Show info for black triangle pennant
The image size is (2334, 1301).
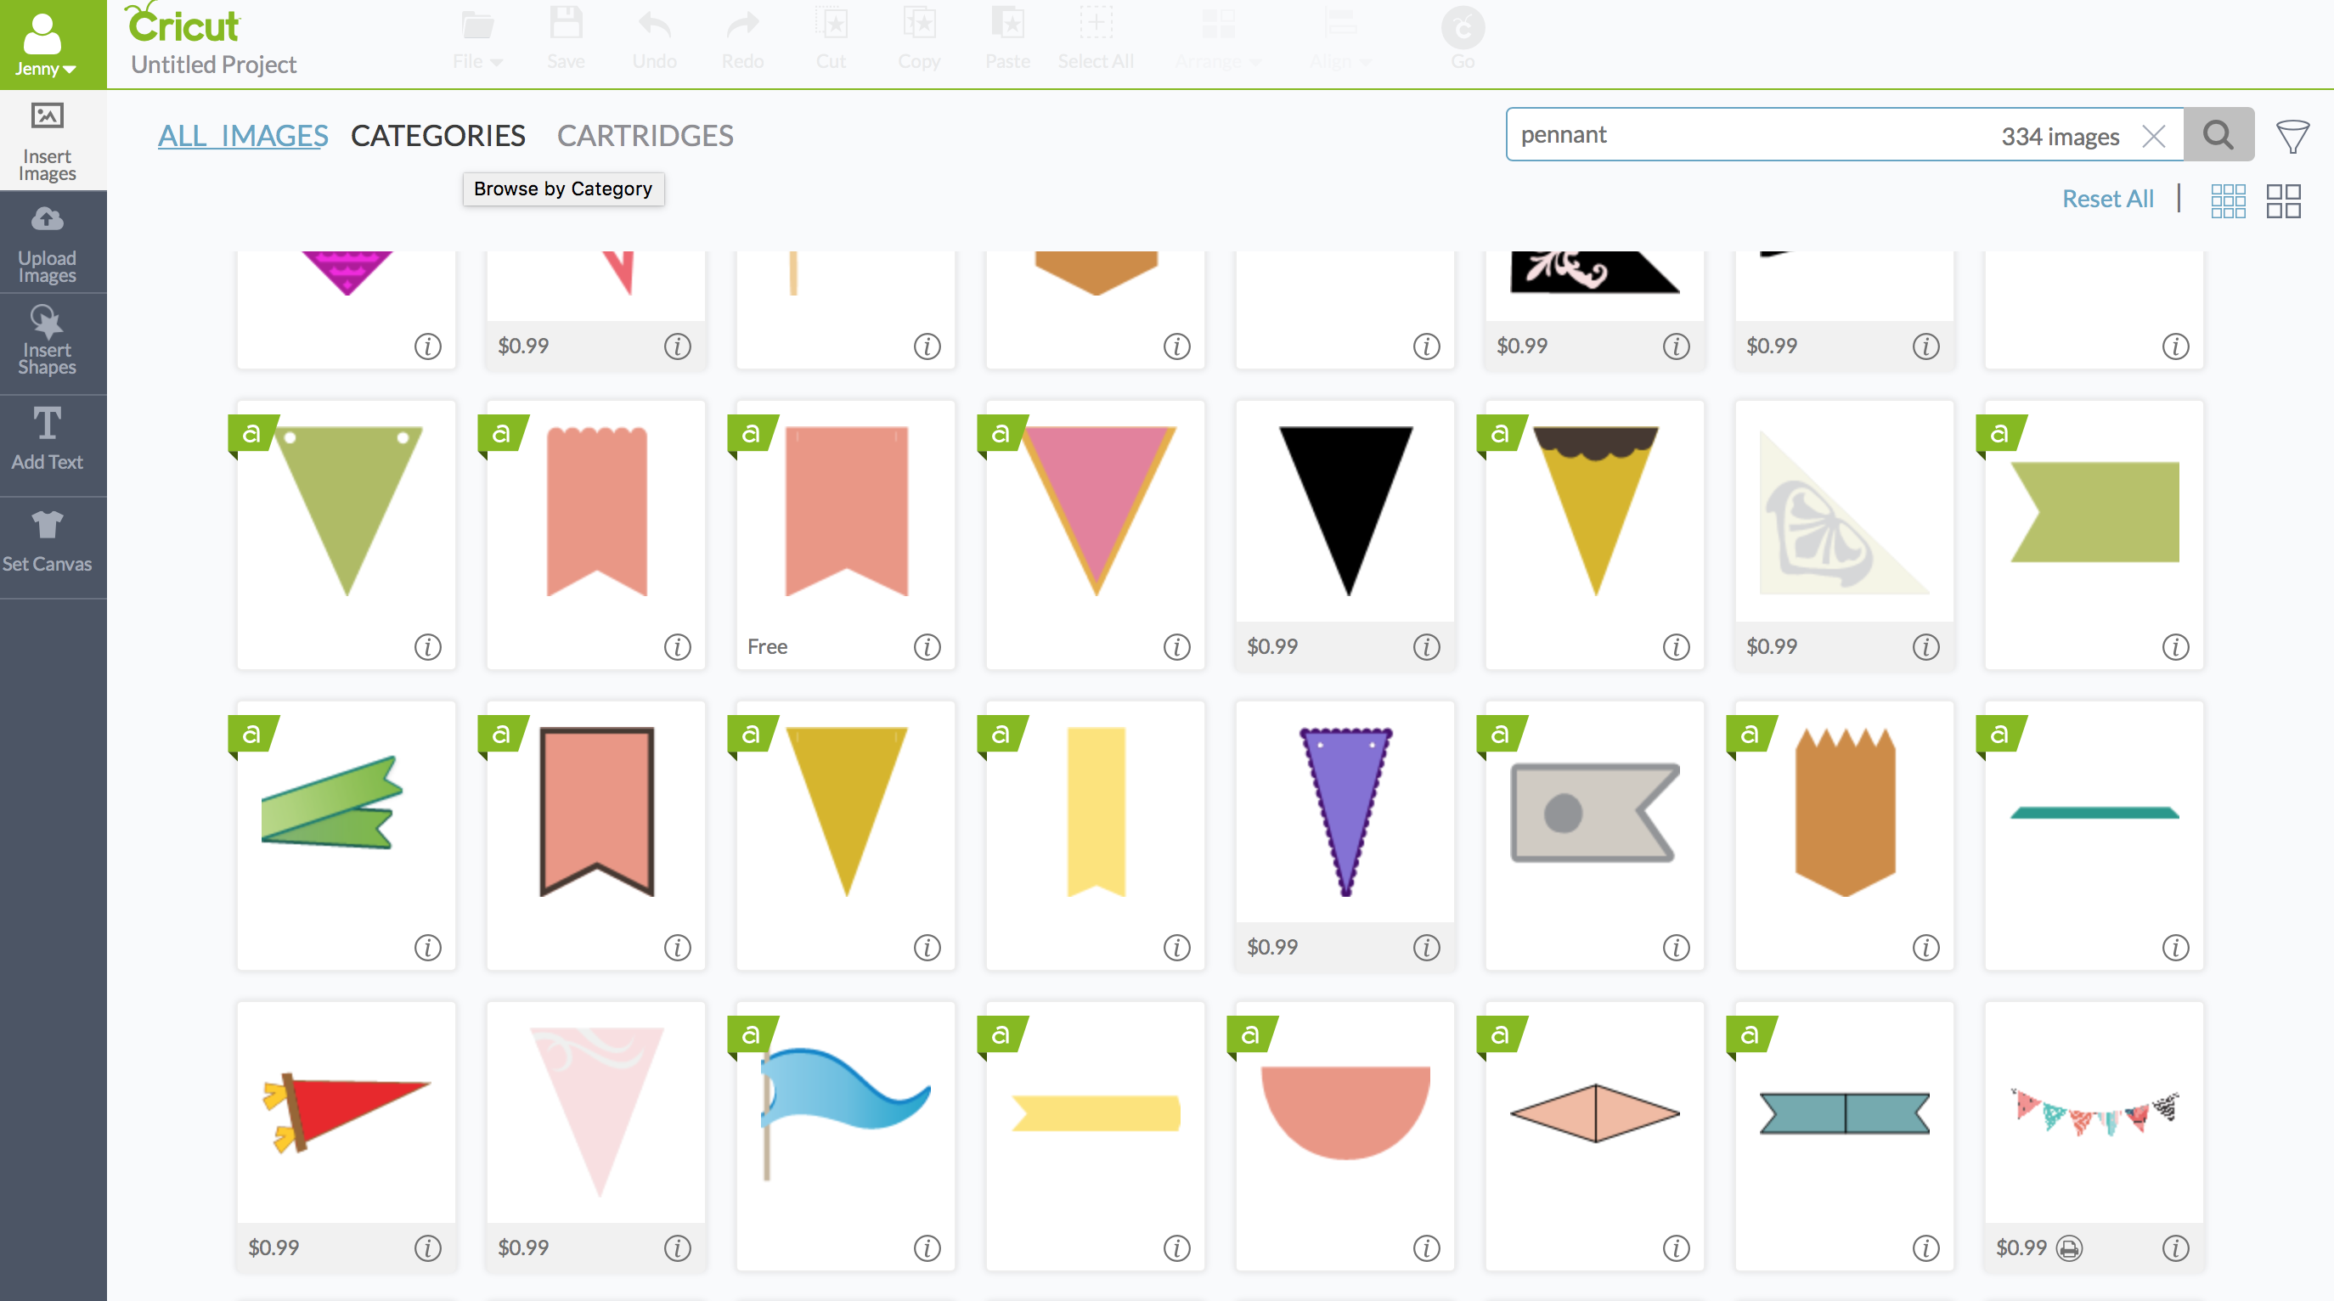point(1426,647)
